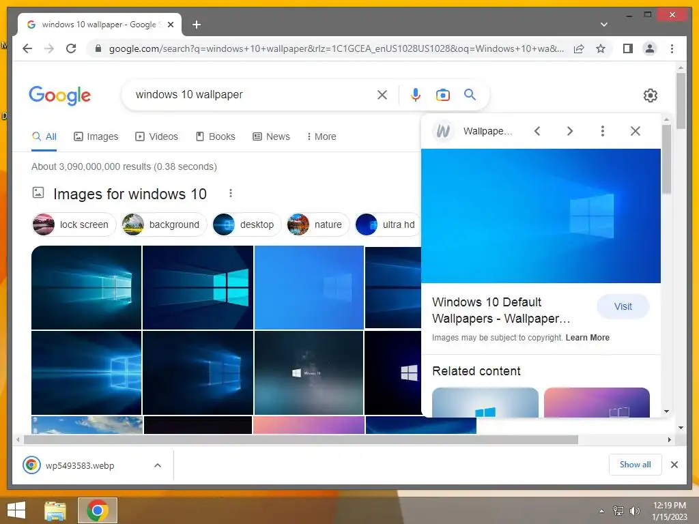The height and width of the screenshot is (524, 699).
Task: Clear the search box text
Action: tap(382, 95)
